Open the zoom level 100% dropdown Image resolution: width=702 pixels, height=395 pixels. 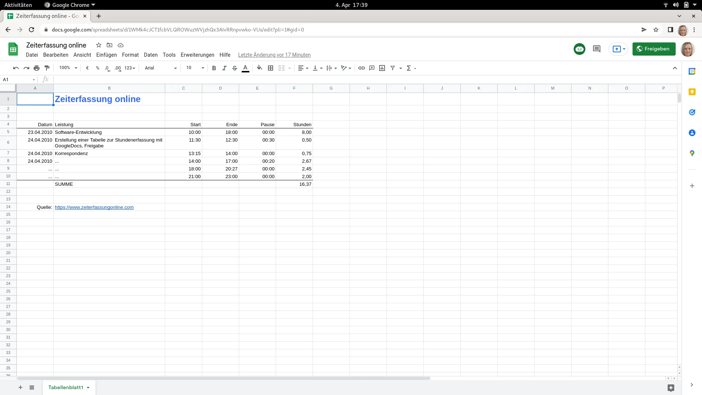[x=68, y=68]
